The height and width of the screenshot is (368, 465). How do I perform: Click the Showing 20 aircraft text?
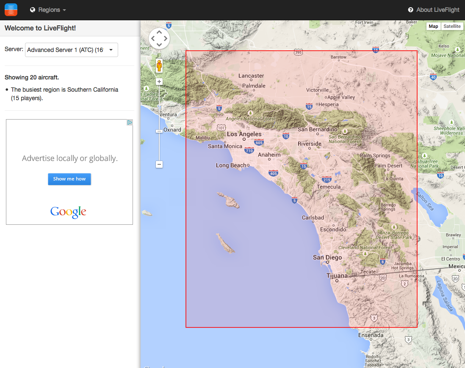[32, 77]
